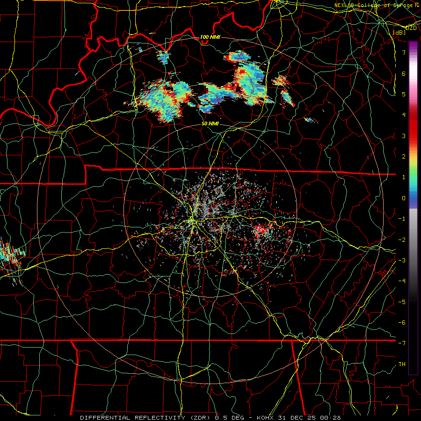Click the "-1" value on color scale
421x421 pixels.
402,219
